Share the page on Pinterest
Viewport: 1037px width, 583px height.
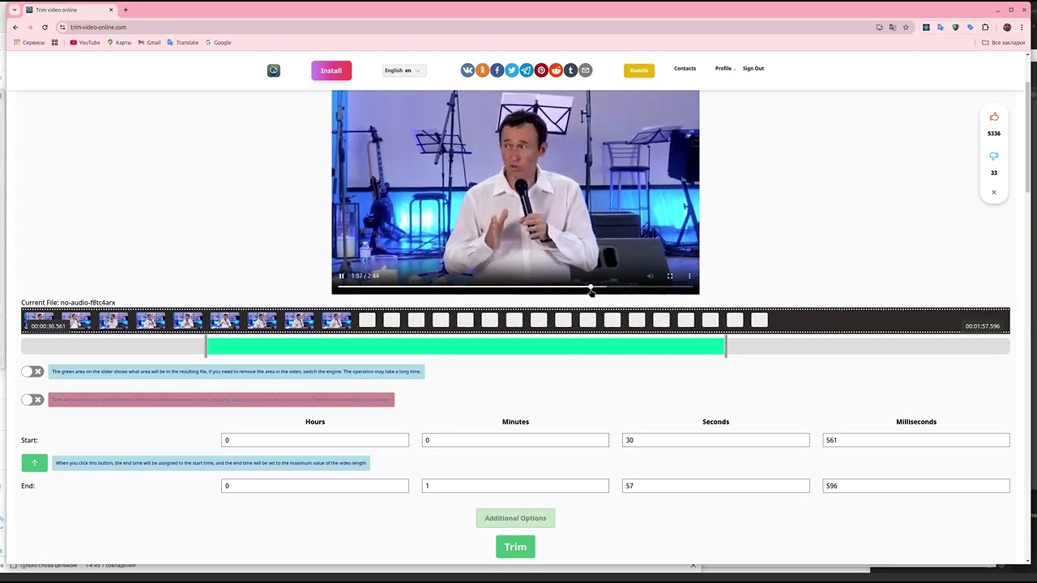pos(541,70)
